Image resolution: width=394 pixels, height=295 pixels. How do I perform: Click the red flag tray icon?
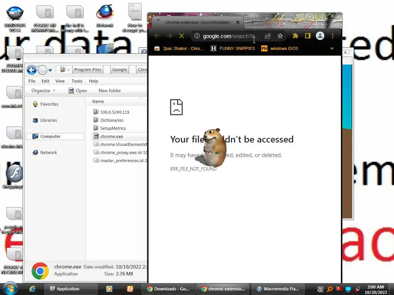[x=339, y=289]
